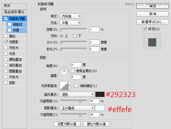
Task: Click the 新建样式(W)... button
Action: click(x=152, y=22)
